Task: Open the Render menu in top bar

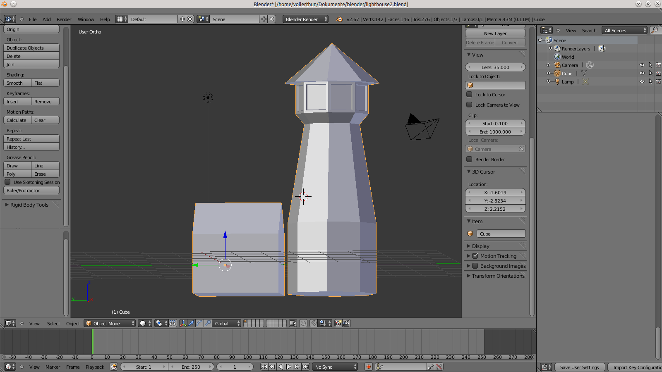Action: click(x=64, y=19)
